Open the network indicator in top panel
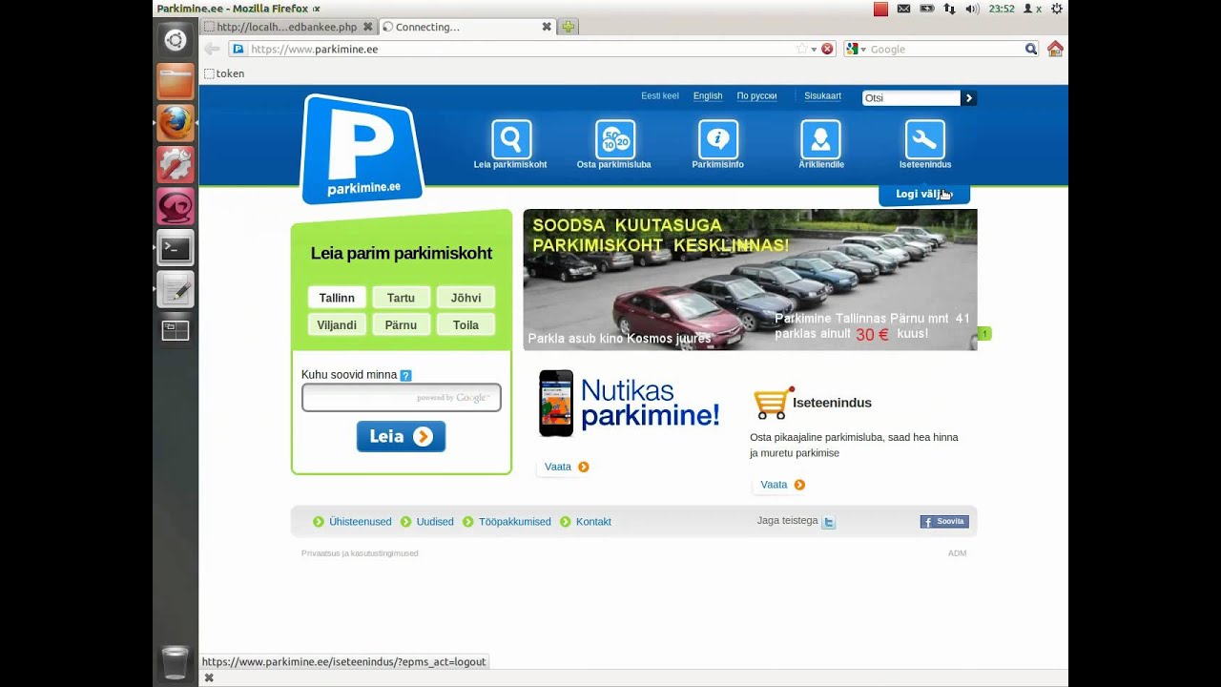This screenshot has height=687, width=1221. click(949, 9)
